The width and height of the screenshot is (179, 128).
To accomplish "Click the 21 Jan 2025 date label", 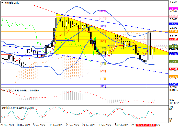I will (x=72, y=125).
